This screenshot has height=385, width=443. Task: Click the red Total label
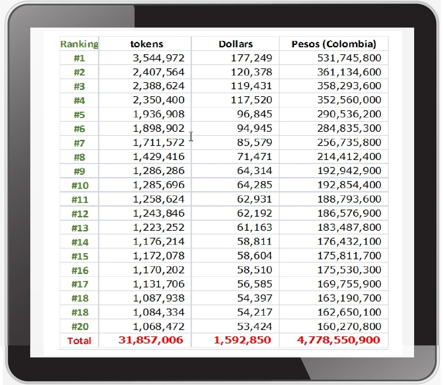[x=79, y=341]
